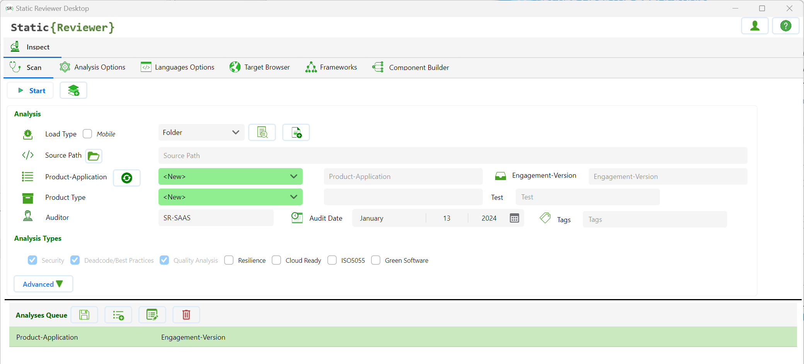The height and width of the screenshot is (364, 804).
Task: Click the red trash delete queue icon
Action: [186, 315]
